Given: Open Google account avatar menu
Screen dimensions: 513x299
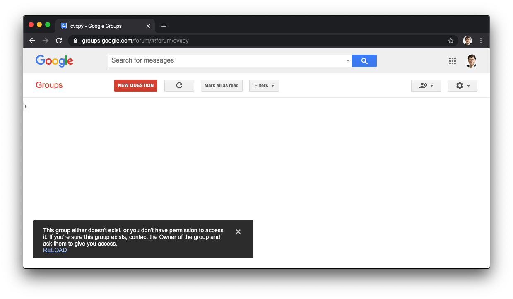Looking at the screenshot, I should click(471, 61).
